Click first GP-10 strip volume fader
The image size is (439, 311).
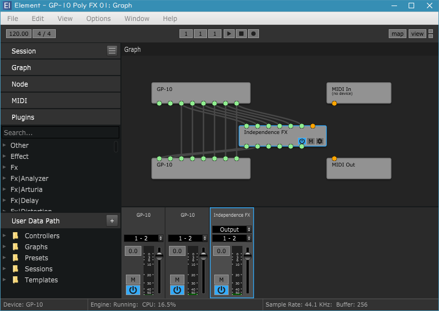[x=159, y=256]
